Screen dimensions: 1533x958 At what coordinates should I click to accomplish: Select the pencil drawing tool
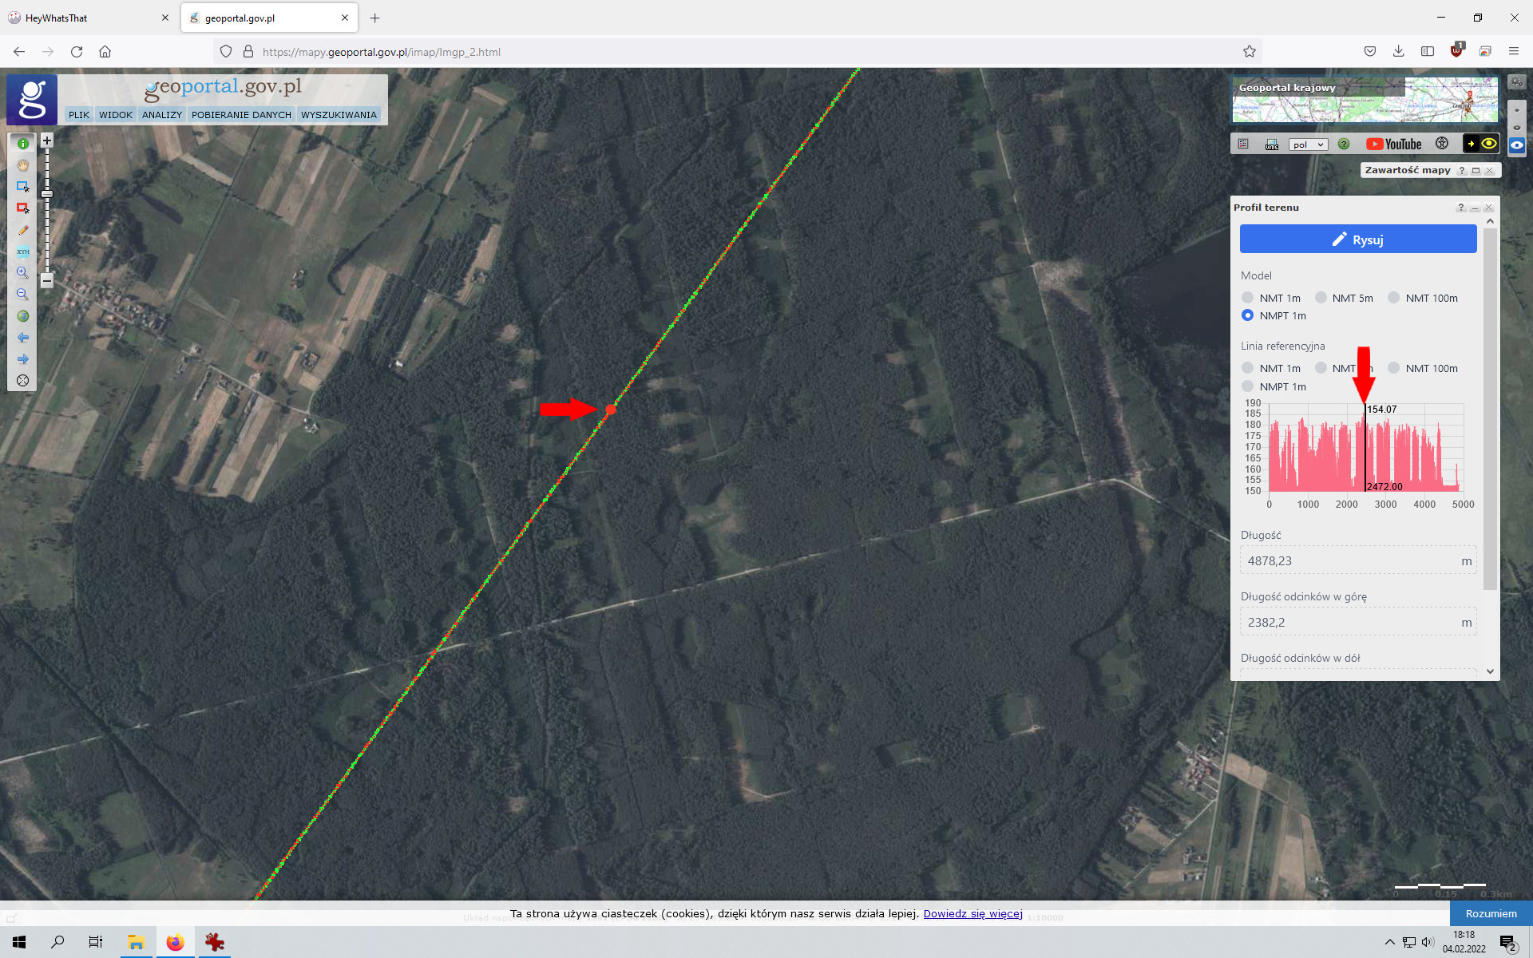point(23,230)
